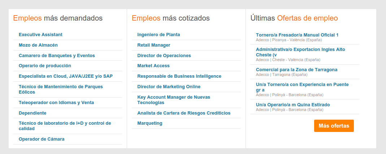The height and width of the screenshot is (154, 386).
Task: Open the Dependiente job link
Action: point(32,113)
